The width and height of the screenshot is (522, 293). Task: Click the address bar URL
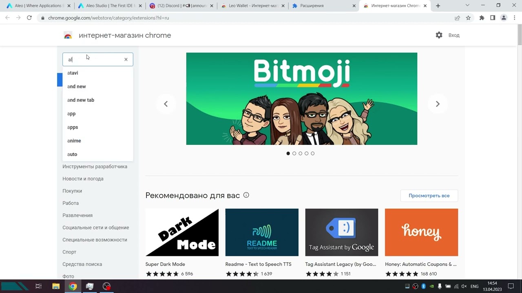108,18
